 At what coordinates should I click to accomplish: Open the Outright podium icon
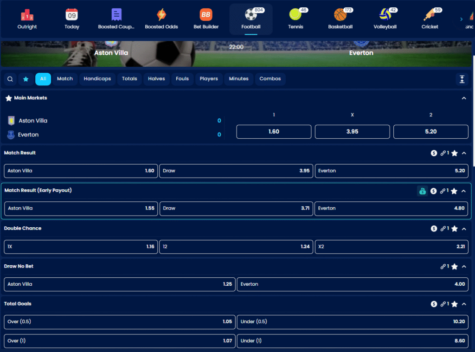pos(27,15)
